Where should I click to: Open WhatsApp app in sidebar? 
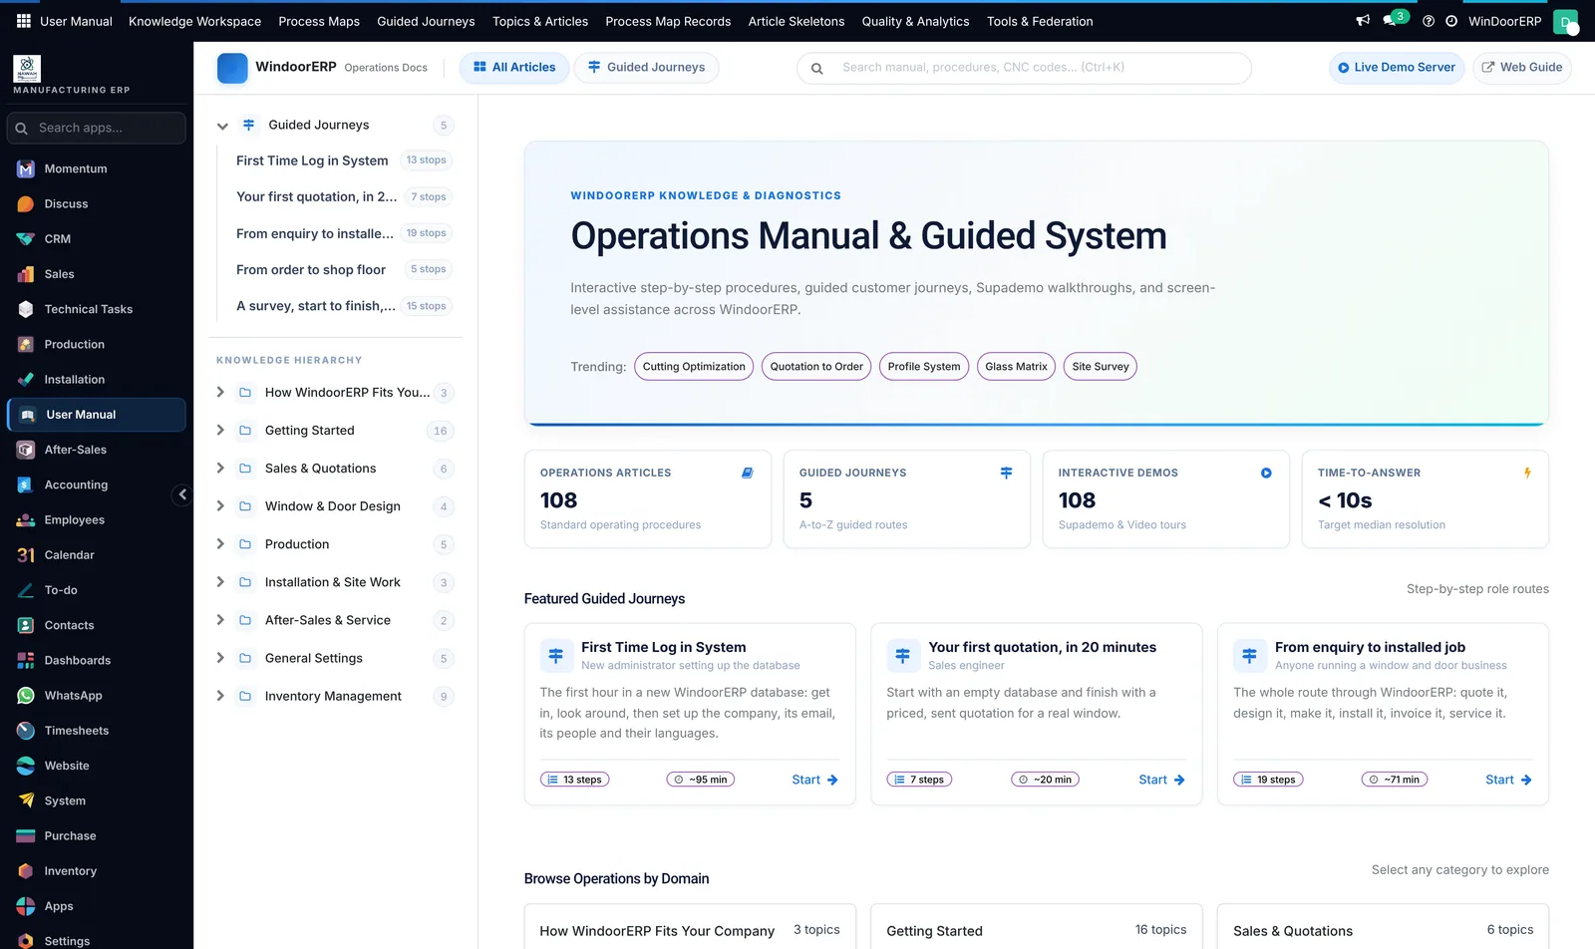[x=96, y=696]
